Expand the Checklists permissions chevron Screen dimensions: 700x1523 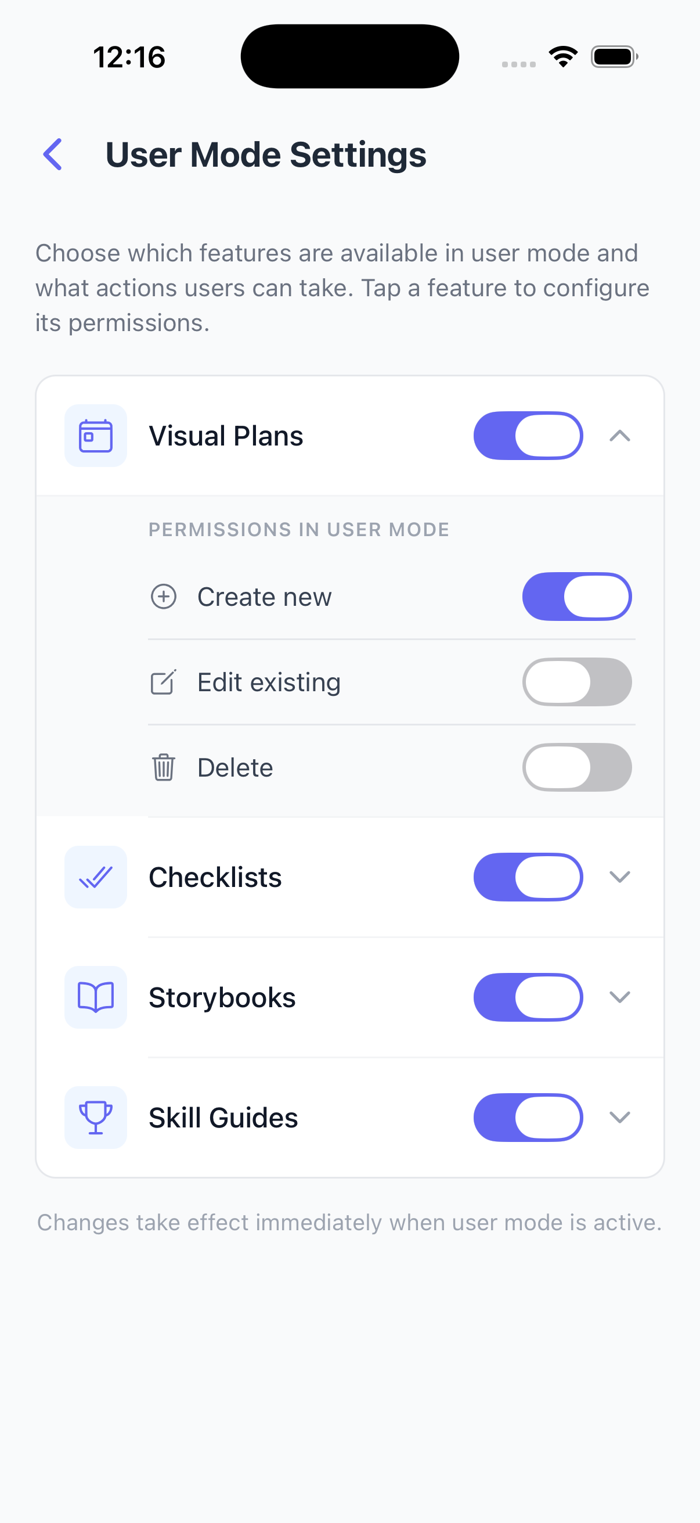tap(620, 877)
